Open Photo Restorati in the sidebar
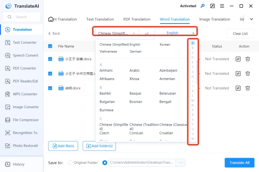The width and height of the screenshot is (259, 172). pos(21,146)
